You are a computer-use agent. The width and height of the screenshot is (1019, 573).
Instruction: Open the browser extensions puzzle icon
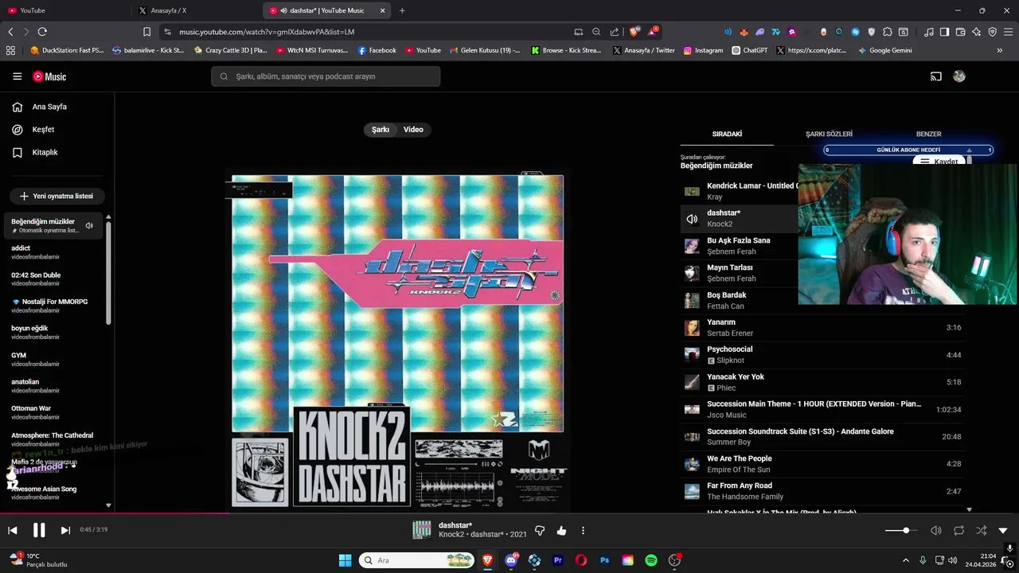(x=888, y=32)
